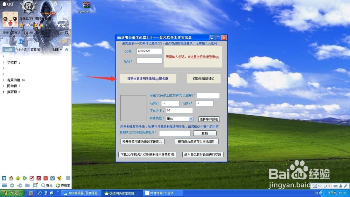Open QQ settings gear icon

click(x=12, y=185)
